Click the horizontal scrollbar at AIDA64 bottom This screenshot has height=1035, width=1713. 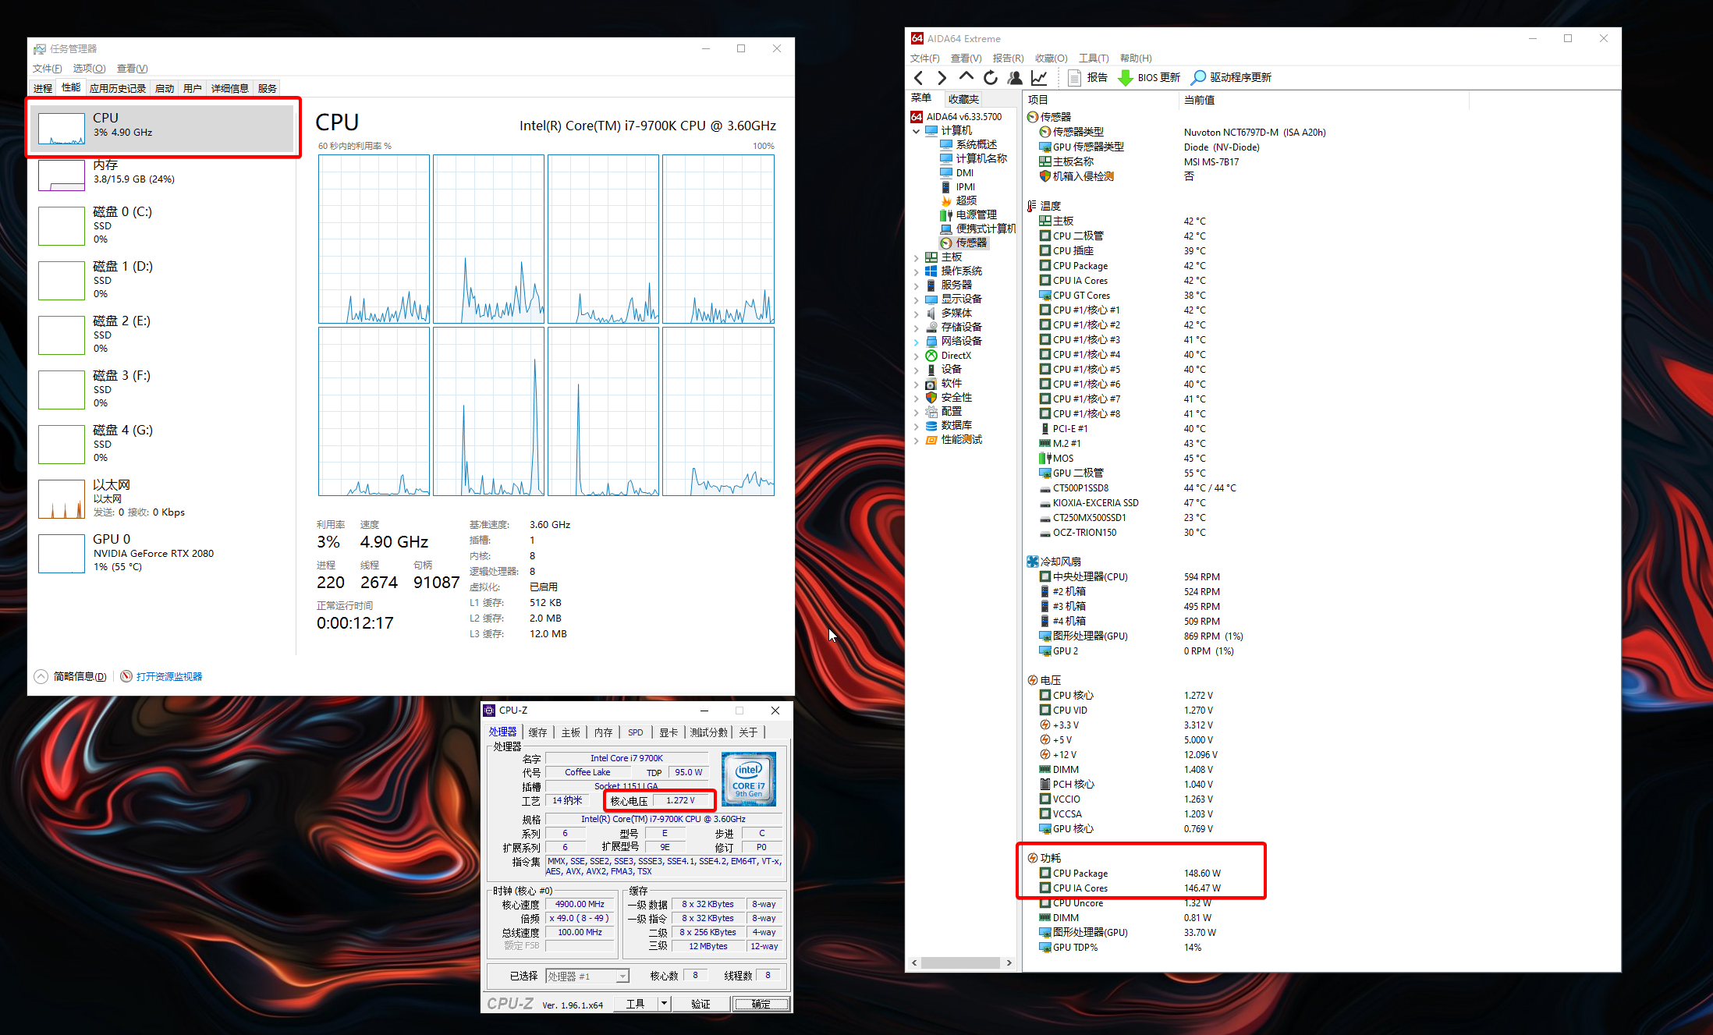click(x=961, y=962)
